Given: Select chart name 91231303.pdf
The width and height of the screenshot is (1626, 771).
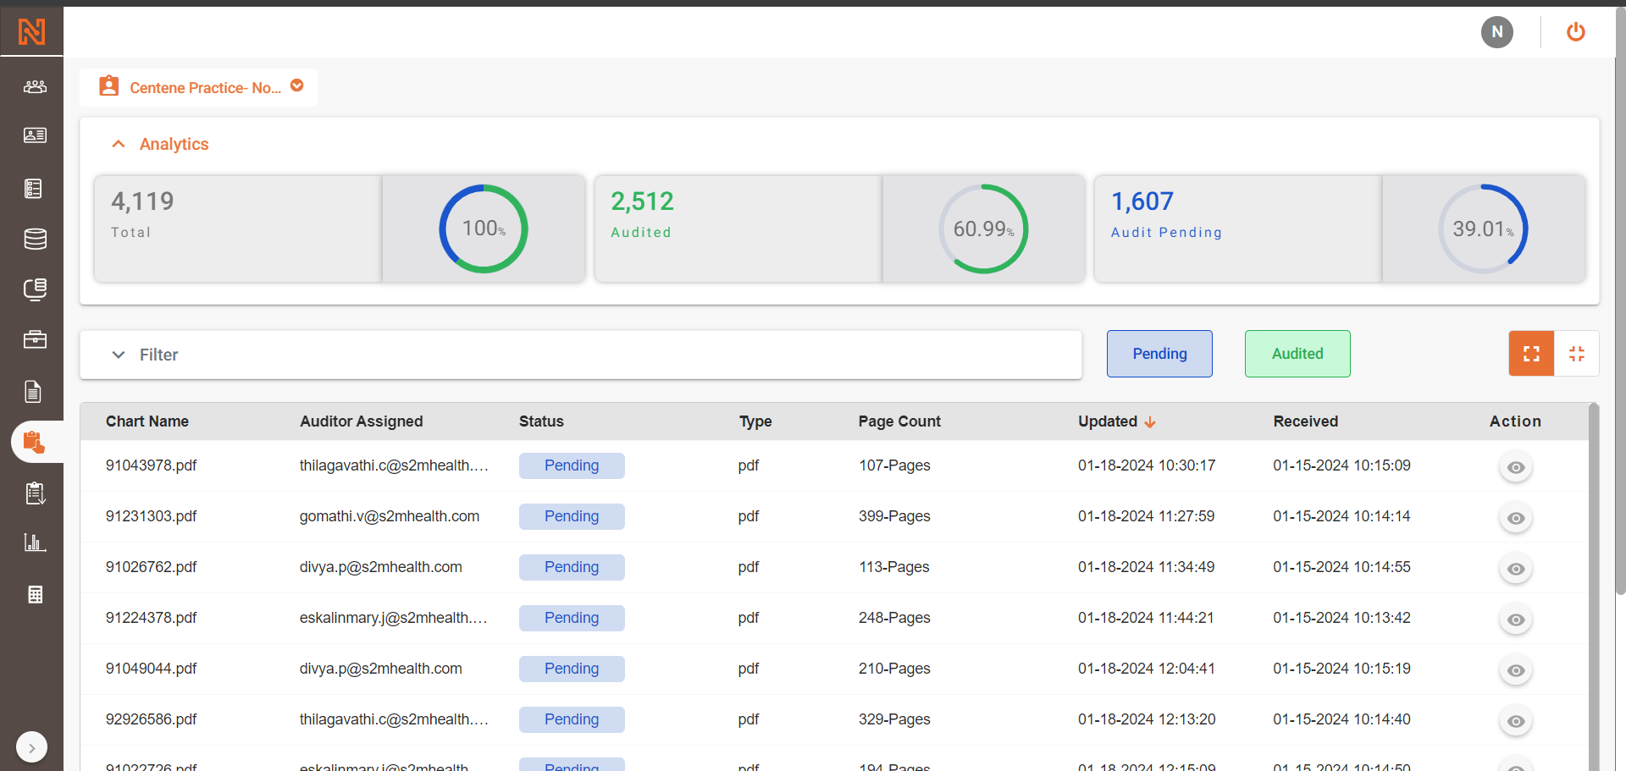Looking at the screenshot, I should coord(151,516).
